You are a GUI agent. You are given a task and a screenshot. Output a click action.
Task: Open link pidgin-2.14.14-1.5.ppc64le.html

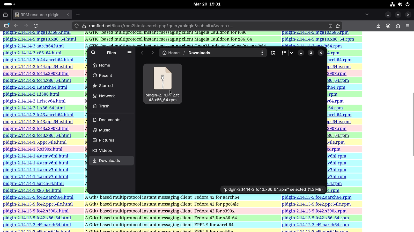(x=35, y=142)
